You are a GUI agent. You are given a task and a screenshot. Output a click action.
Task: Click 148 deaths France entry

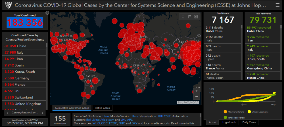(222, 66)
